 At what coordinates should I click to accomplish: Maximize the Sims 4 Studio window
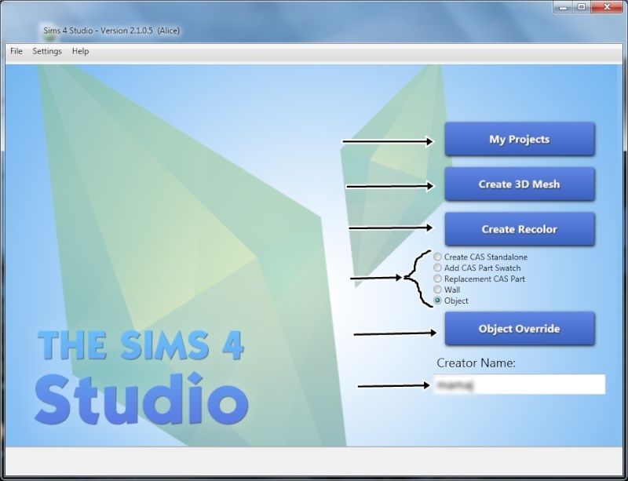click(582, 7)
